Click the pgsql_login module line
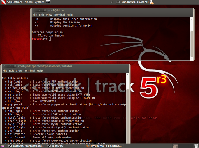The height and width of the screenshot is (148, 199). pyautogui.click(x=48, y=128)
